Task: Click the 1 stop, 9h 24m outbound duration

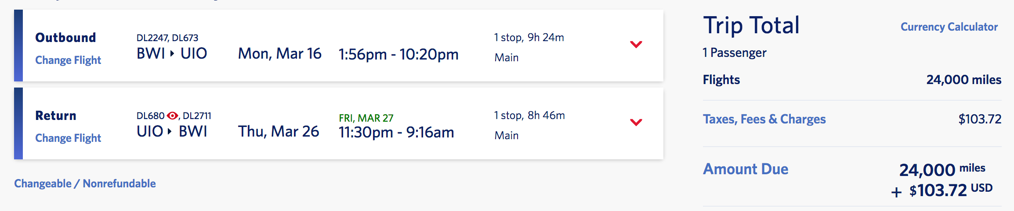Action: pos(529,37)
